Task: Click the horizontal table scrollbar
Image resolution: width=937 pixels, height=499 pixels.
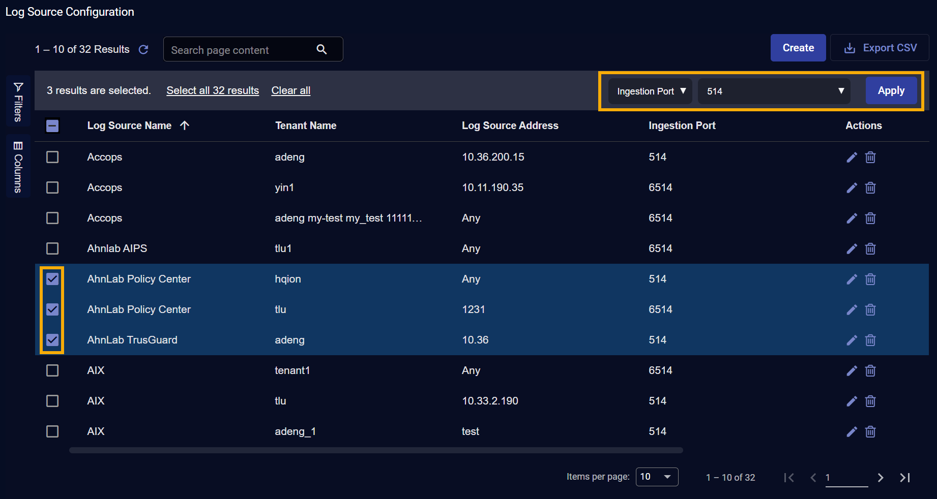Action: pyautogui.click(x=376, y=450)
